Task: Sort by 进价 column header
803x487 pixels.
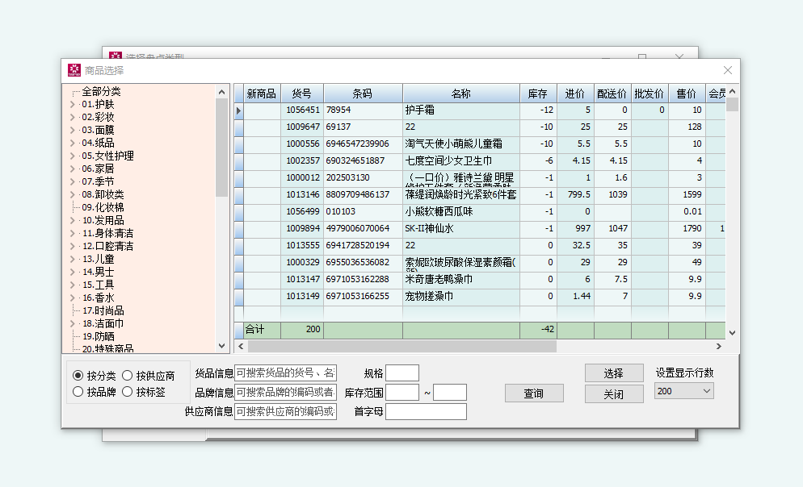Action: [576, 94]
